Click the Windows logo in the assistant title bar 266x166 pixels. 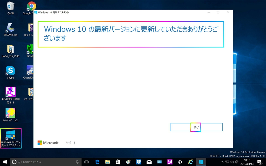36,12
